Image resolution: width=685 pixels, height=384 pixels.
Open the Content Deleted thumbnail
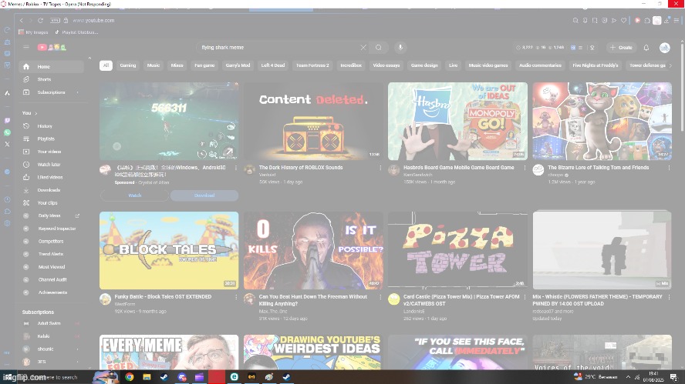pos(313,121)
